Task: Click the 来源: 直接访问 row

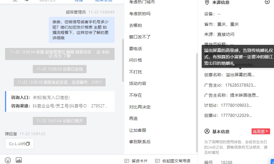Action: click(219, 34)
